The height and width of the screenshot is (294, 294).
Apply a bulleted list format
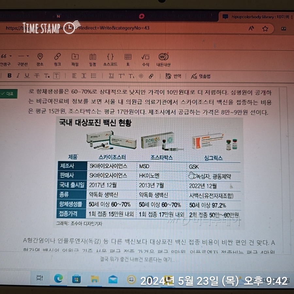pyautogui.click(x=93, y=76)
